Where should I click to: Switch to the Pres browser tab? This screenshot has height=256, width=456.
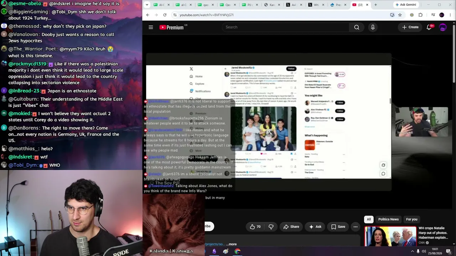pos(339,5)
